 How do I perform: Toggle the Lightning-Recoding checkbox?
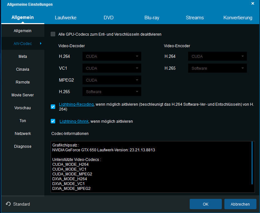pos(53,107)
